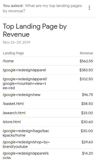Click the $30.60 revenue value
Screen dimensions: 97x162
tap(87, 122)
